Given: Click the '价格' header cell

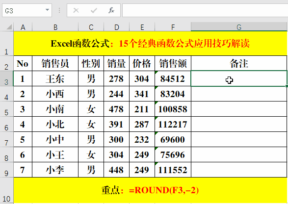Looking at the screenshot, I should (142, 64).
